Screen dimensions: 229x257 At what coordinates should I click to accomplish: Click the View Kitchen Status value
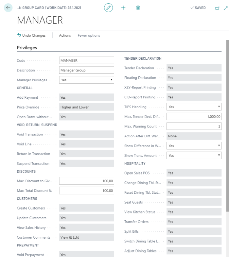click(x=194, y=212)
